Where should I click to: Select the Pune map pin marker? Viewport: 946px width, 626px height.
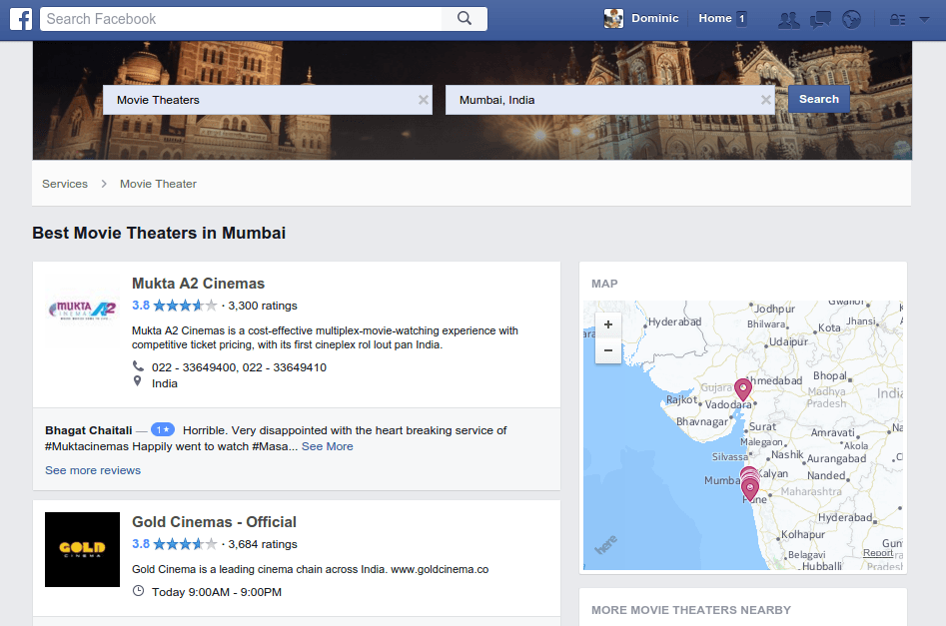click(x=750, y=489)
